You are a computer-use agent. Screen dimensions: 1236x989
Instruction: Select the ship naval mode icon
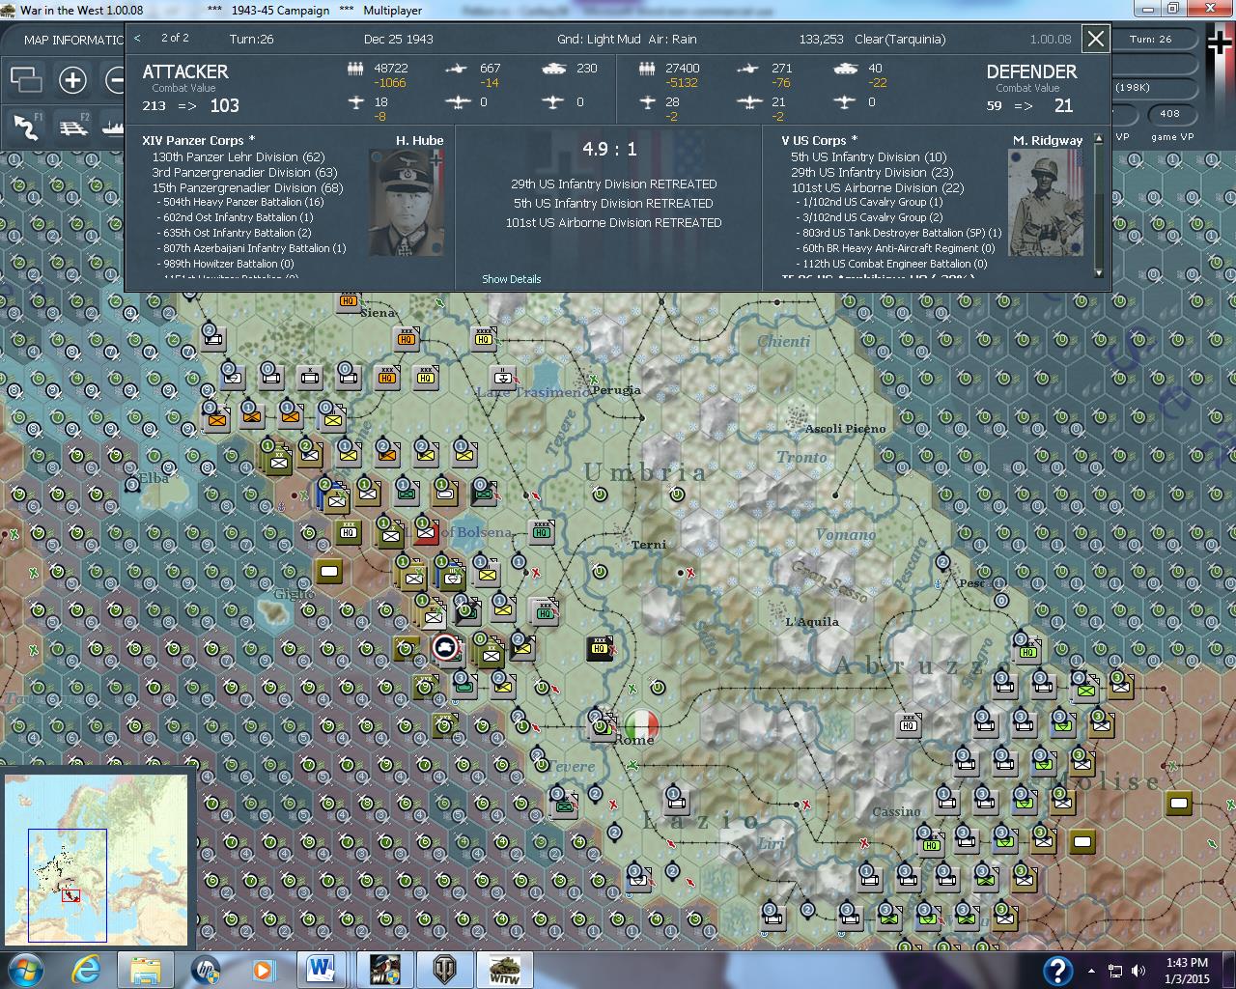coord(114,127)
